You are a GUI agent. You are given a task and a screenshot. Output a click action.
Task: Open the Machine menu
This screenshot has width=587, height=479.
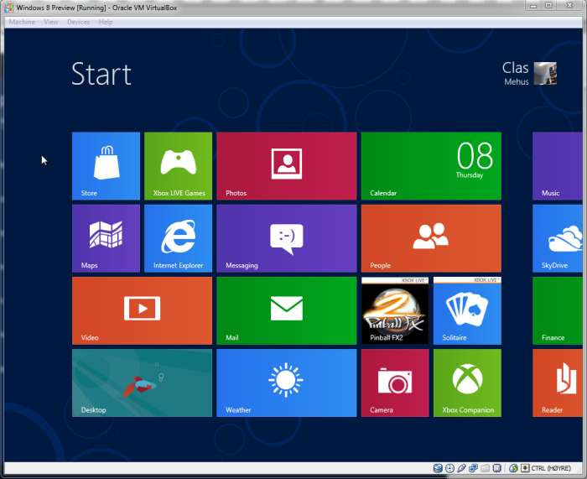click(22, 22)
